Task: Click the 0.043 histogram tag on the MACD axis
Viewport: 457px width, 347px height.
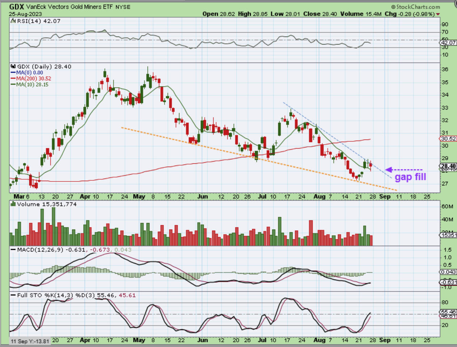Action: [x=449, y=272]
